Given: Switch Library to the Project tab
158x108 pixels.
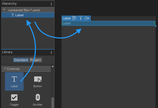Looking at the screenshot, I should click(x=35, y=60).
